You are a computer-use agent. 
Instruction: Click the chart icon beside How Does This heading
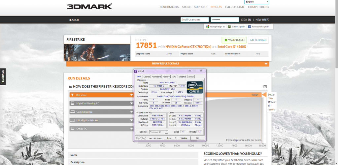click(71, 87)
